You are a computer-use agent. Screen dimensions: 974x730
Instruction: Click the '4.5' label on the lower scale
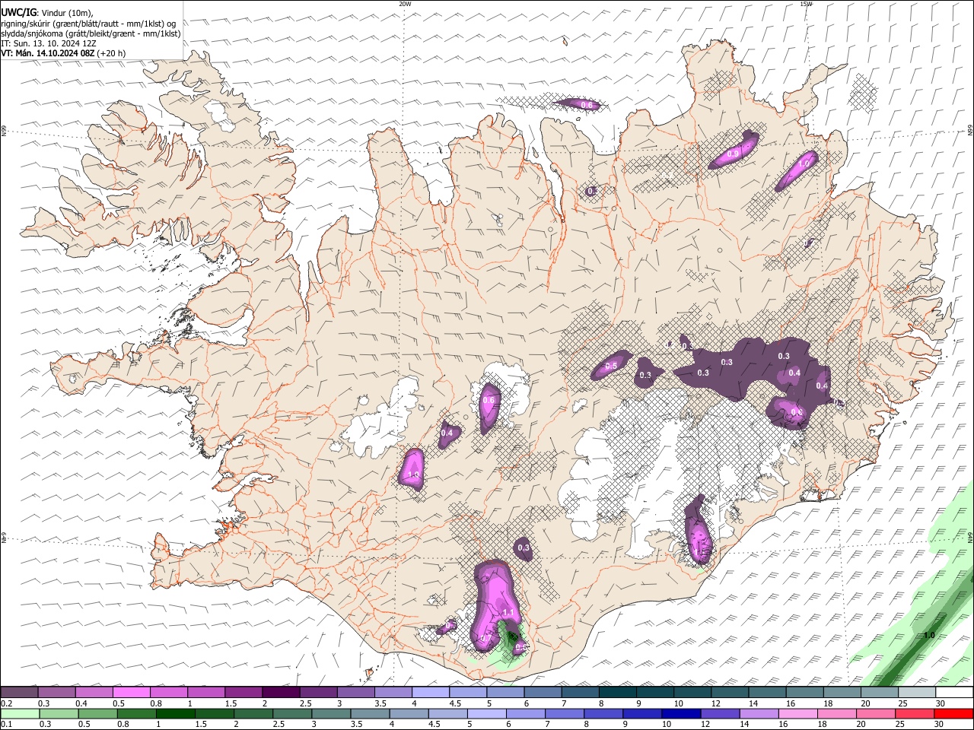[434, 724]
